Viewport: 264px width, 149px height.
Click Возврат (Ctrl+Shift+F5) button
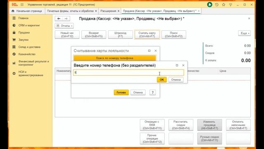coord(94,35)
